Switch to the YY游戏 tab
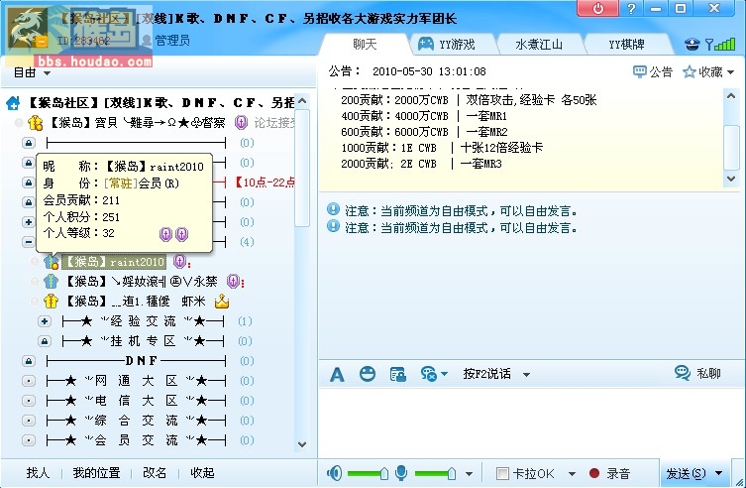The width and height of the screenshot is (746, 488). tap(456, 45)
